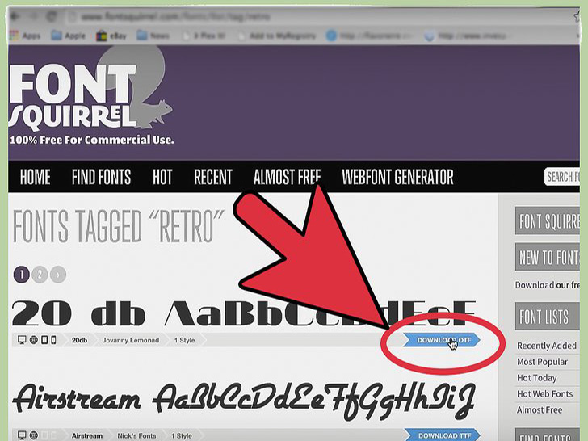Image resolution: width=588 pixels, height=441 pixels.
Task: Click the next page arrow circle
Action: tap(58, 275)
